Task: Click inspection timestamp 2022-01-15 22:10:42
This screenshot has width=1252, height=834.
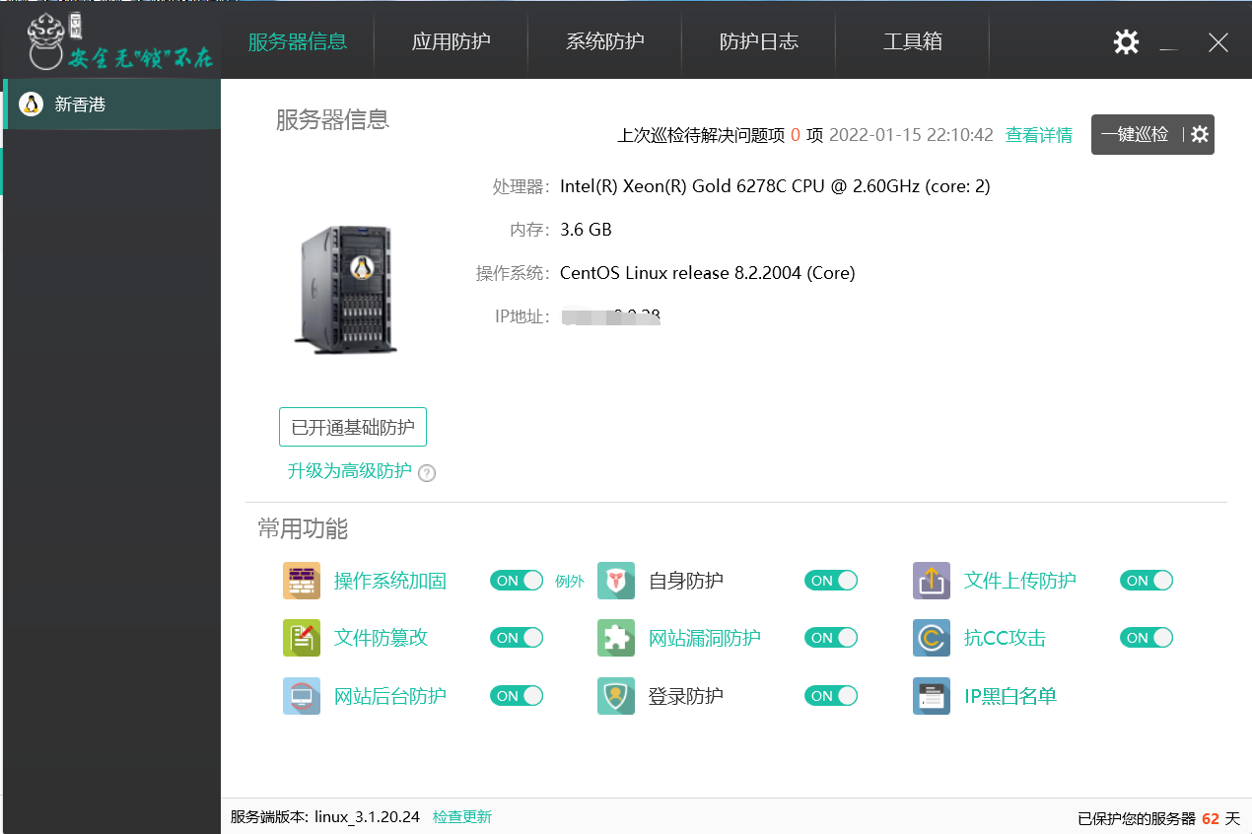Action: [x=911, y=135]
